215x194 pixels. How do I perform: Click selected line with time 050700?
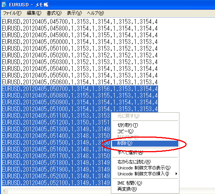(80, 89)
